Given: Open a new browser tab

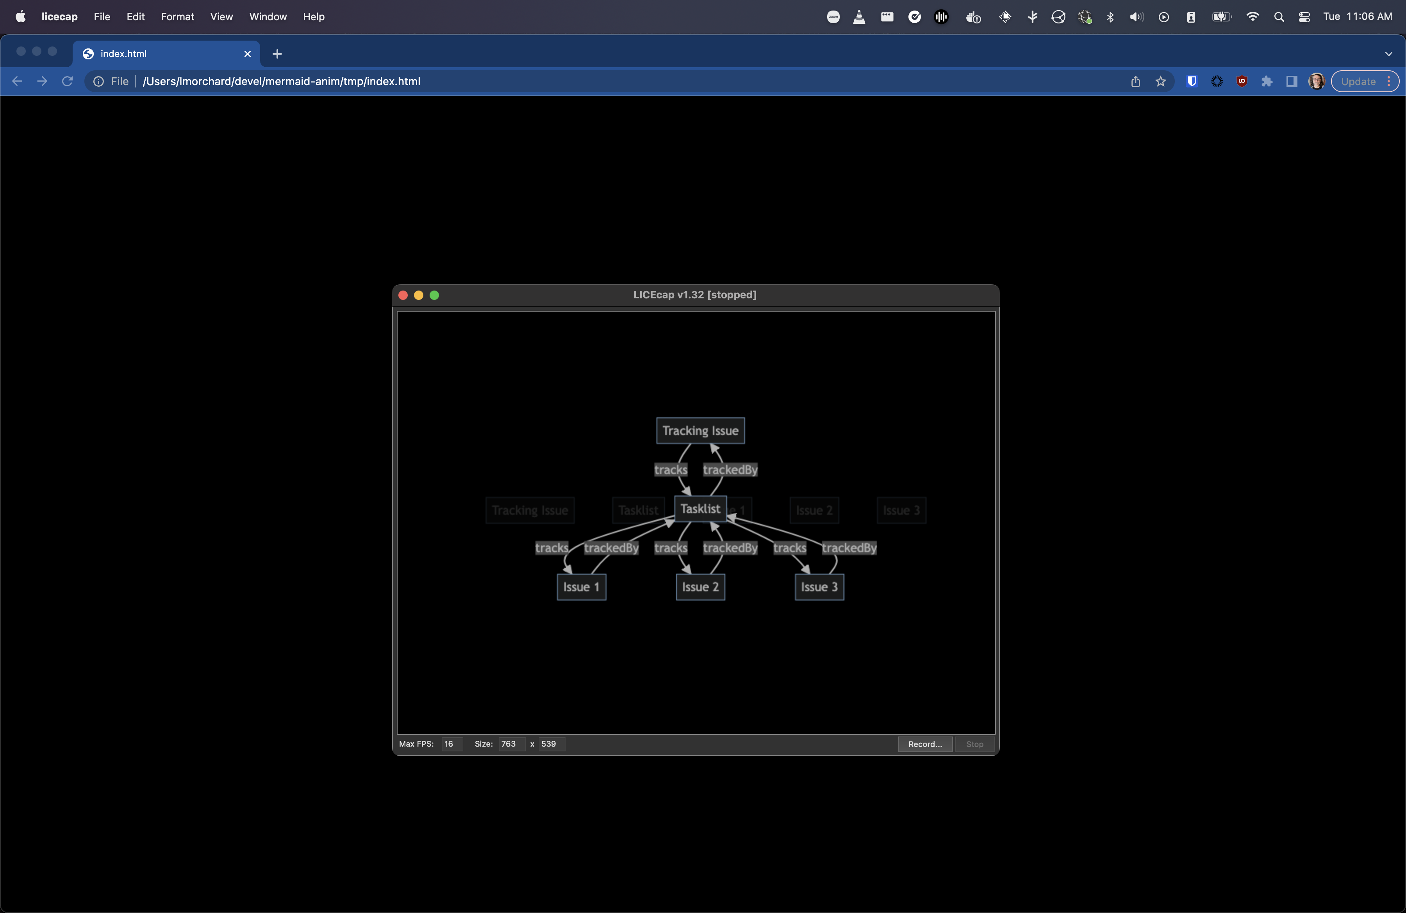Looking at the screenshot, I should pos(277,54).
